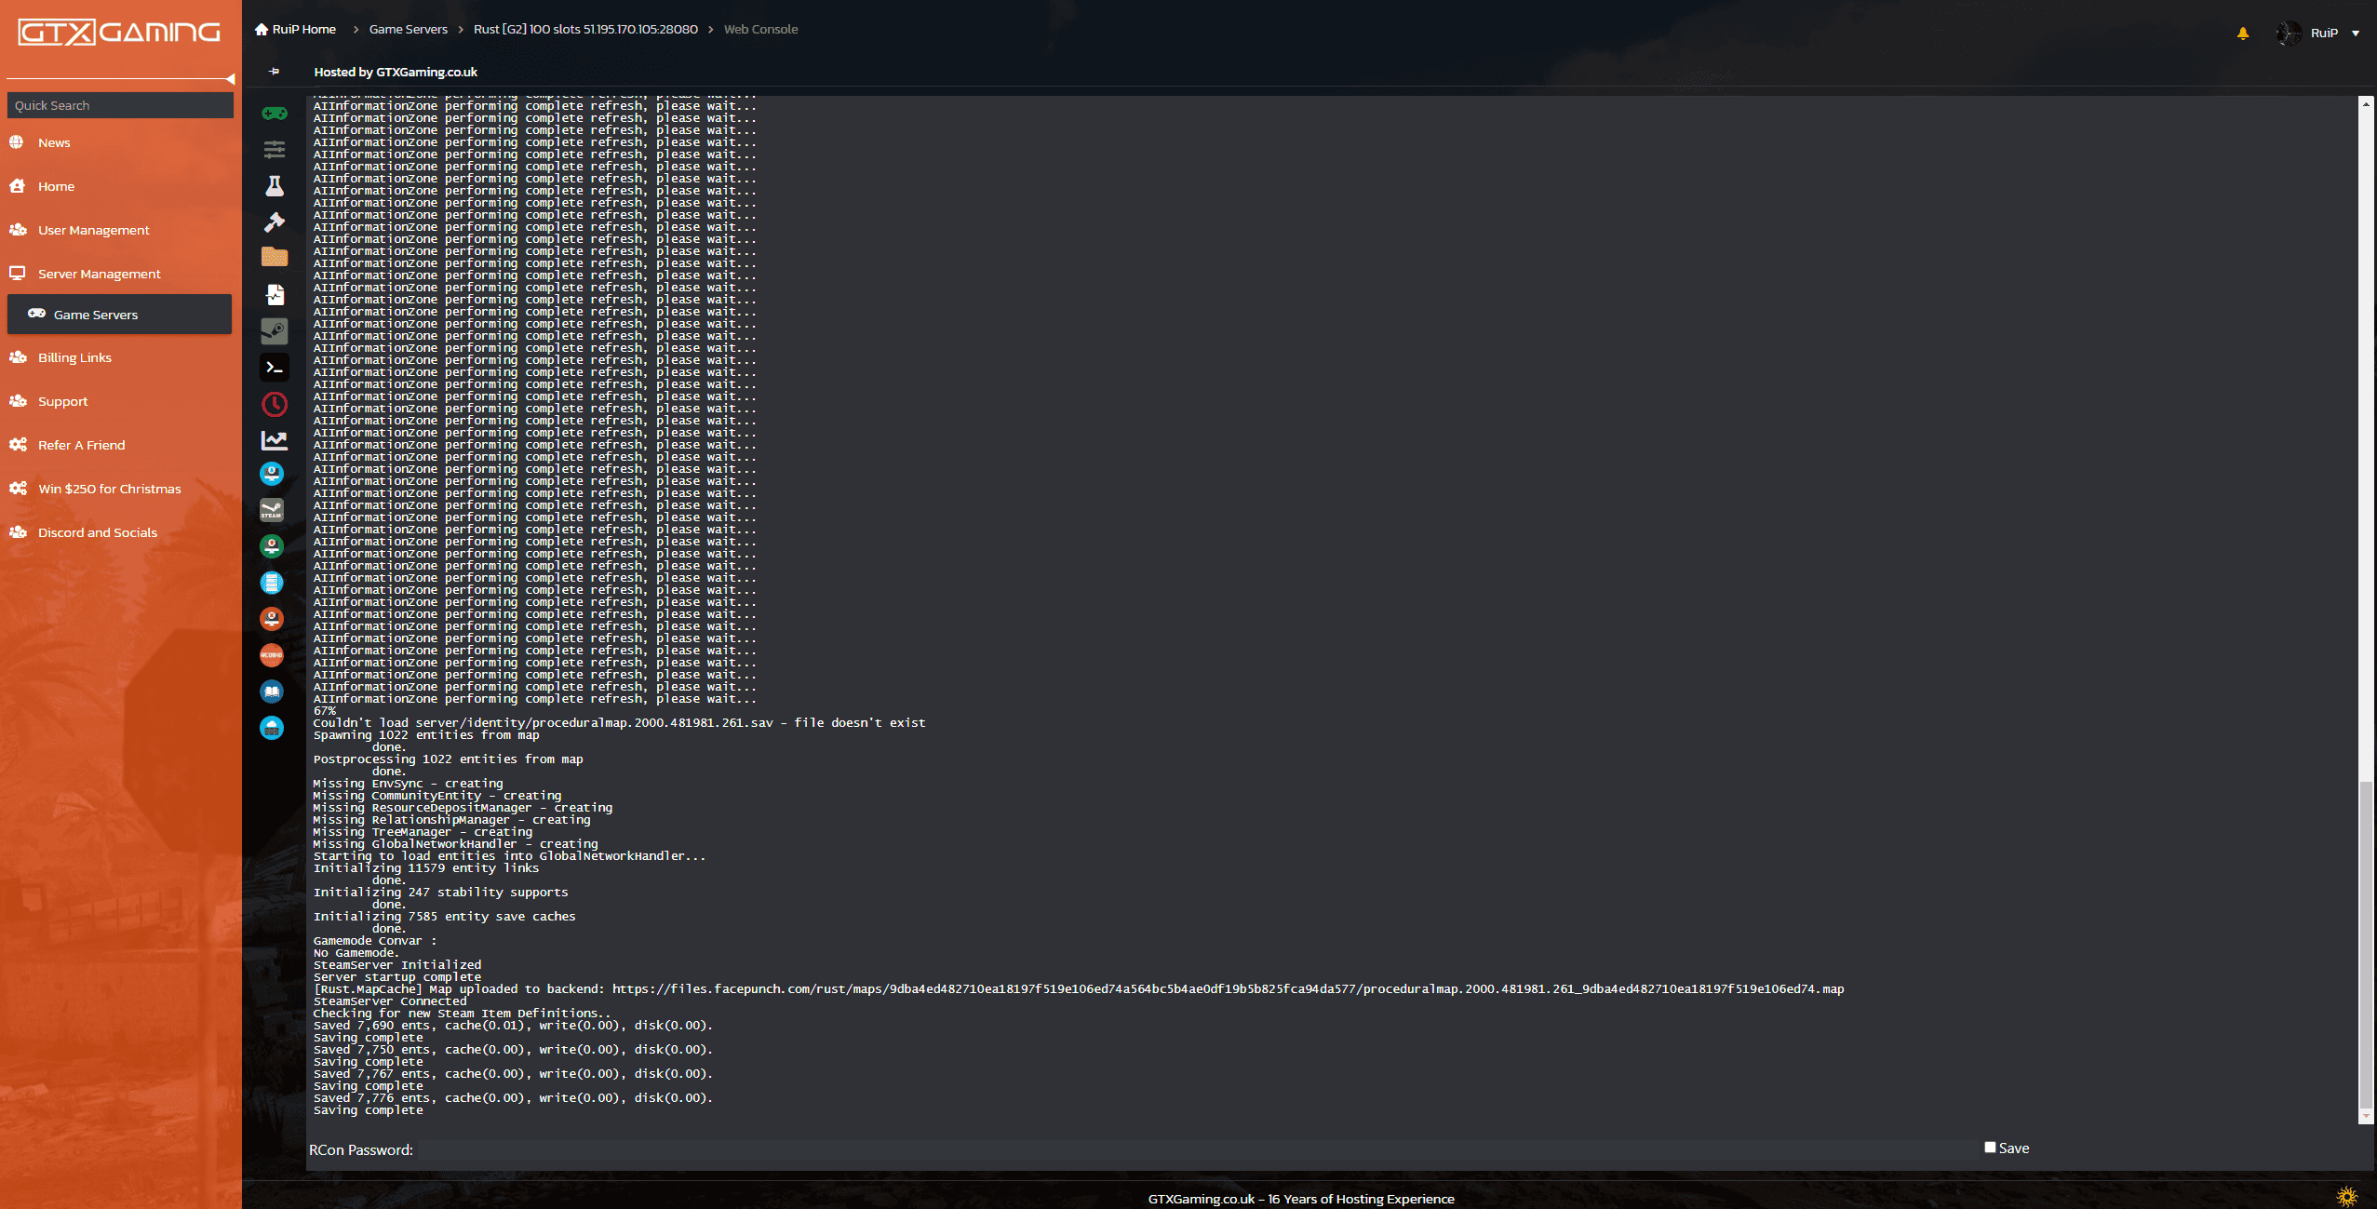Click the lab flask icon

(274, 186)
